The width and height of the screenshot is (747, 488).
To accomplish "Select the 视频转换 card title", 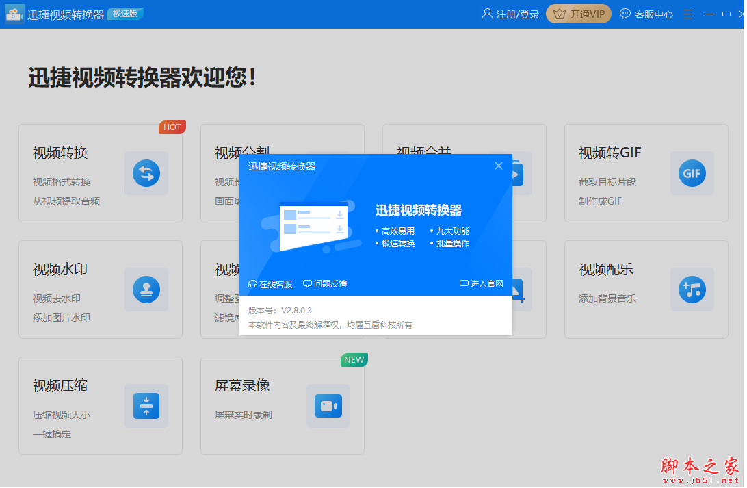I will click(60, 153).
